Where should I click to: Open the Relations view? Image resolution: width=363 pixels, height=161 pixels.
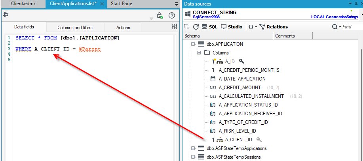click(x=274, y=27)
